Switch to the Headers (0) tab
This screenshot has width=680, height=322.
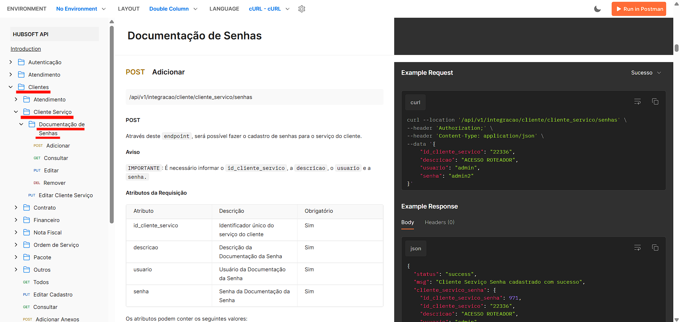pyautogui.click(x=440, y=222)
